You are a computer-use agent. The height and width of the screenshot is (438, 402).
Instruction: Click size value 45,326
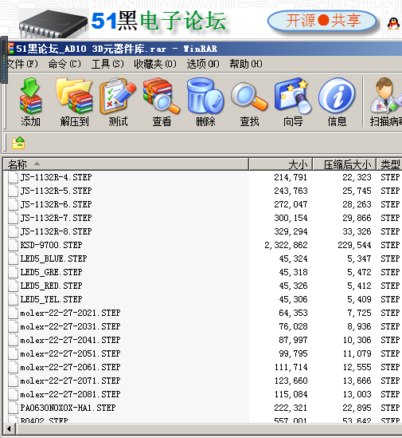click(293, 286)
